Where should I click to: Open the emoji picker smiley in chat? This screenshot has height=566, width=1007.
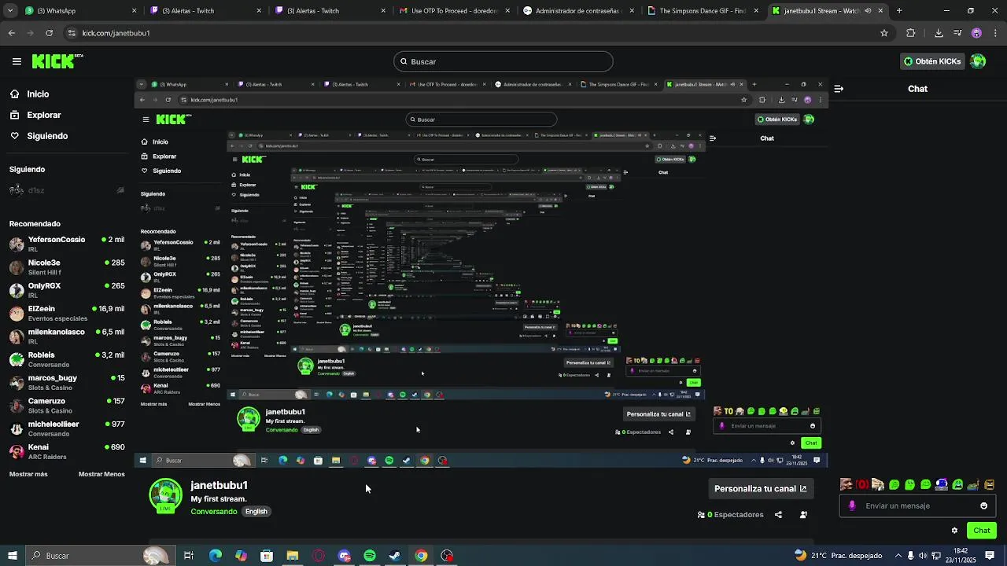[x=983, y=505]
